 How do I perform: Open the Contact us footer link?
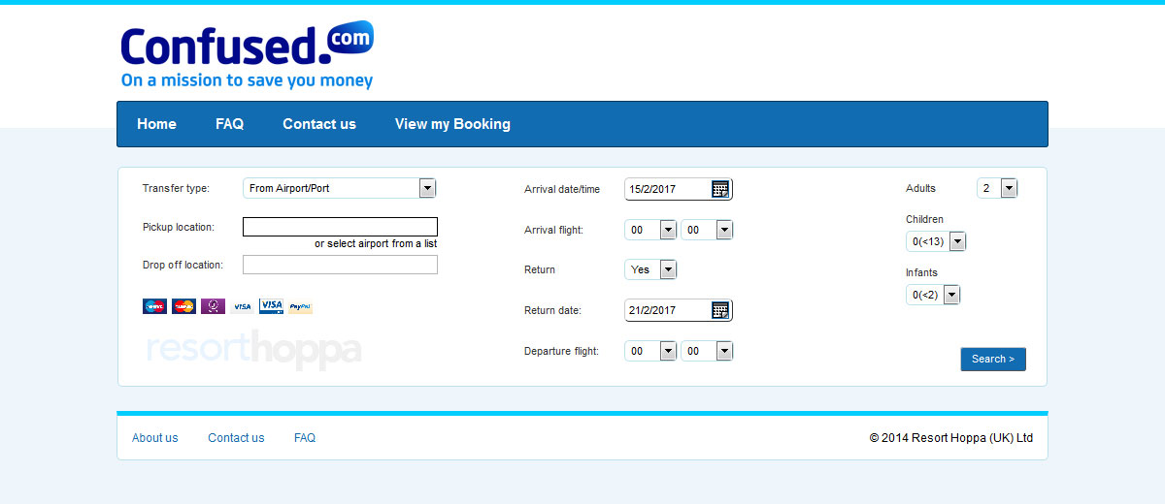click(x=236, y=438)
